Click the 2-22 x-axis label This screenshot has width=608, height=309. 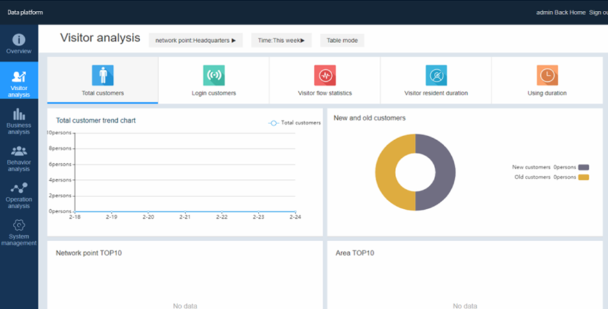click(222, 217)
